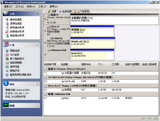Click the 重新整理磁碟區資訊 refresh icon
This screenshot has width=160, height=121.
point(7,74)
